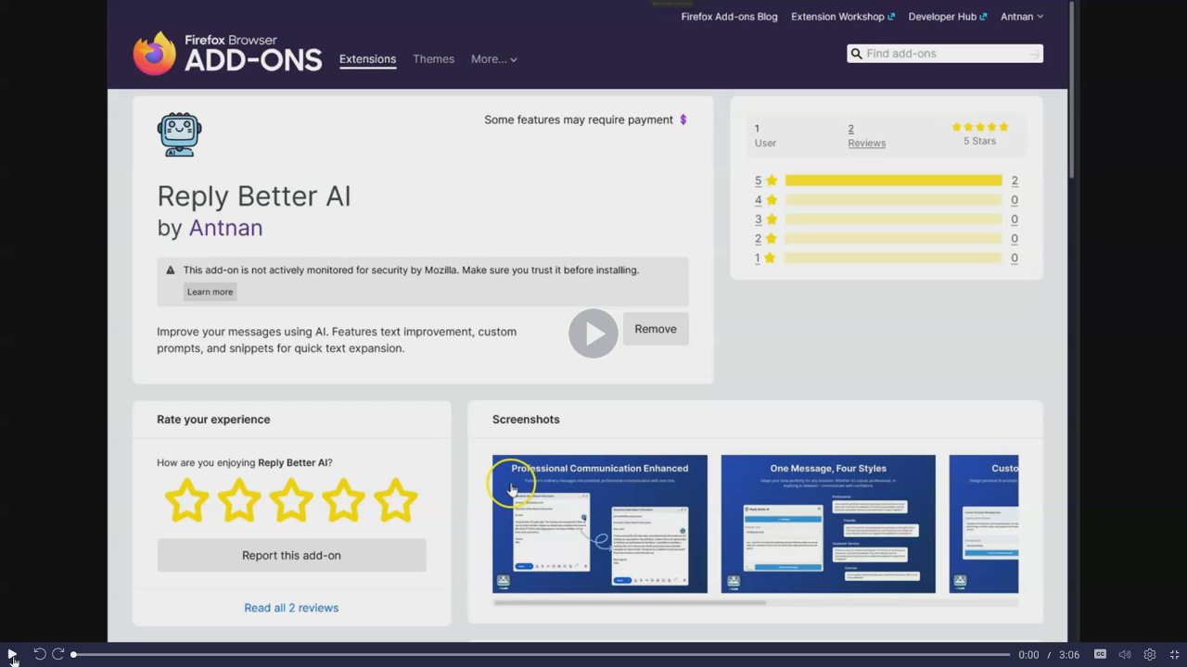1187x667 pixels.
Task: Click the 'Reply Better AI' title heading
Action: tap(254, 196)
